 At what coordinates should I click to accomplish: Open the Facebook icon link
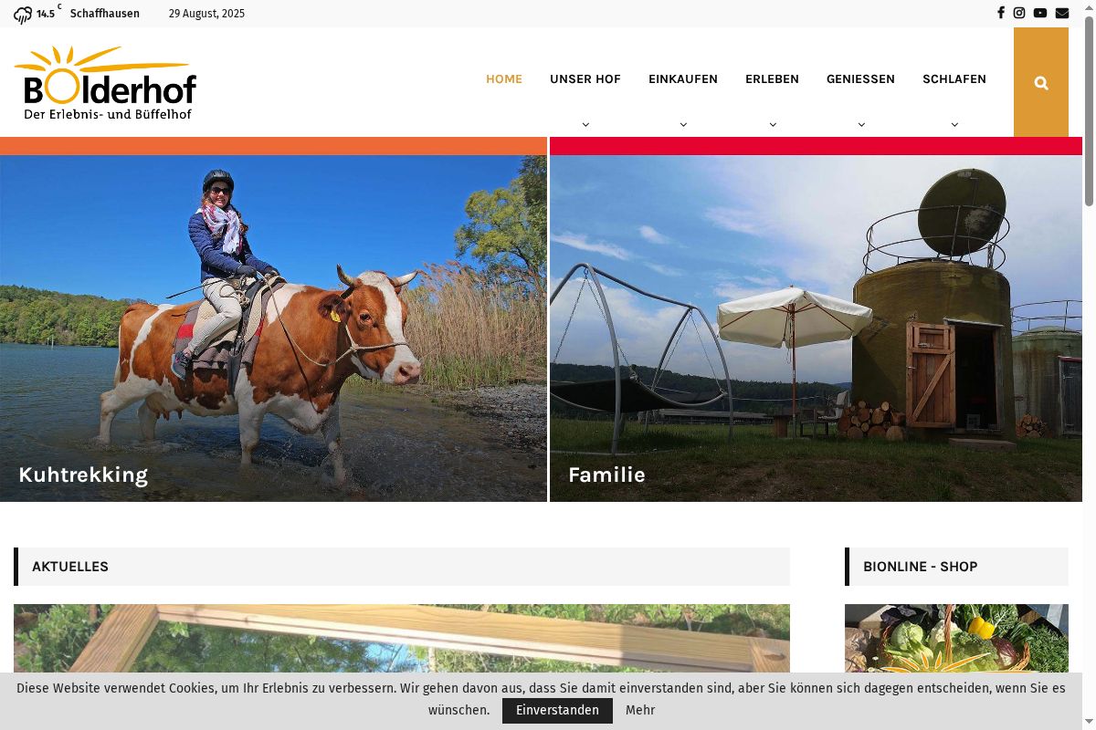coord(1000,13)
